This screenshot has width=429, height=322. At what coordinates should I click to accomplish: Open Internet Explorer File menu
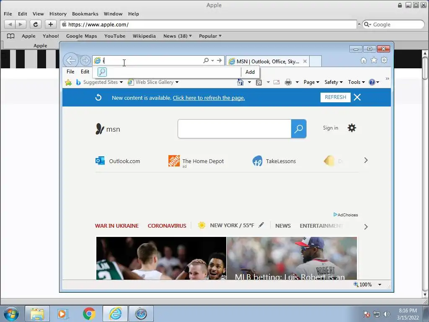tap(70, 71)
